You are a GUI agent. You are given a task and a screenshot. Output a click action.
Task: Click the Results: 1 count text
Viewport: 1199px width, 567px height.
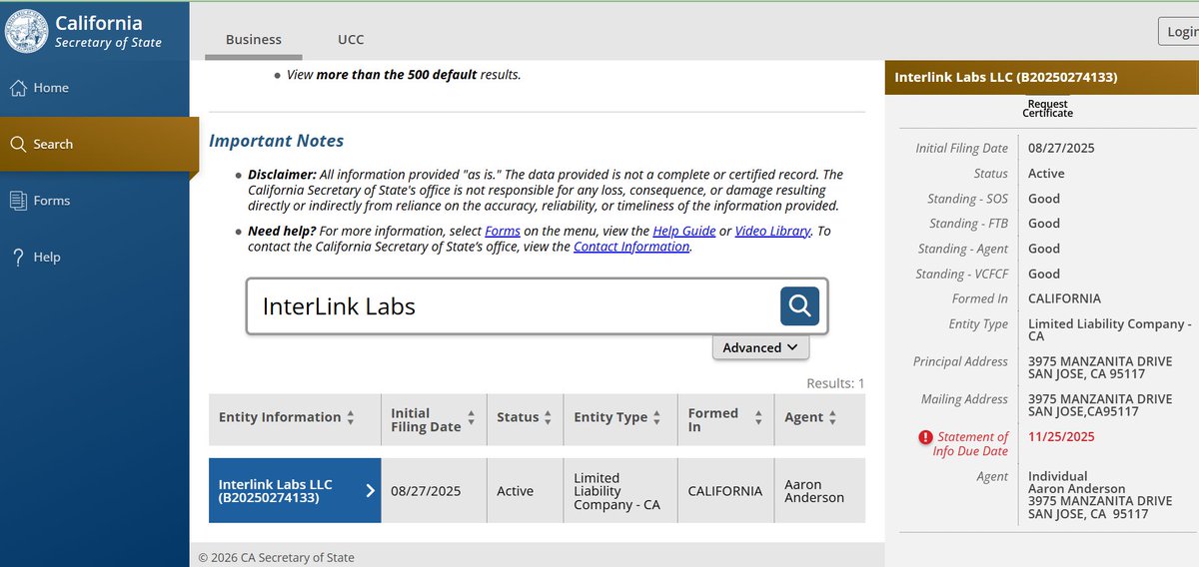835,383
